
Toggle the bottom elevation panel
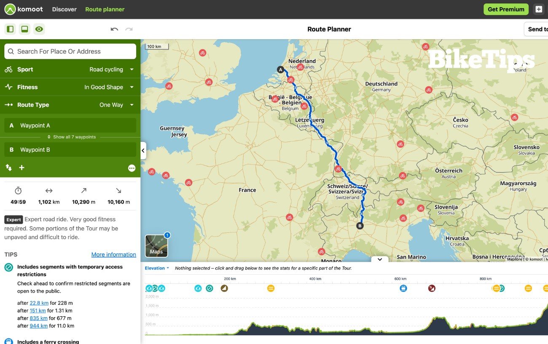coord(24,29)
